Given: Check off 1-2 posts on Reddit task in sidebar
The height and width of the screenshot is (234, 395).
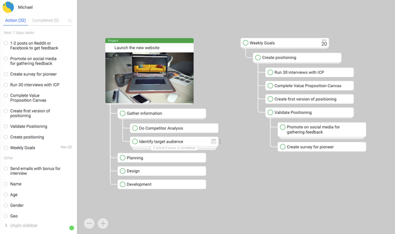Looking at the screenshot, I should [x=5, y=43].
